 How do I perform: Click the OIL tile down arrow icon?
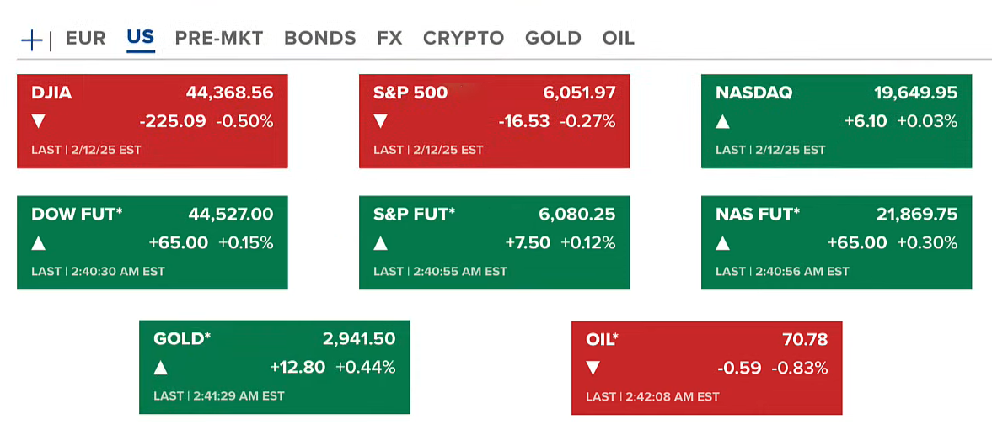(593, 369)
